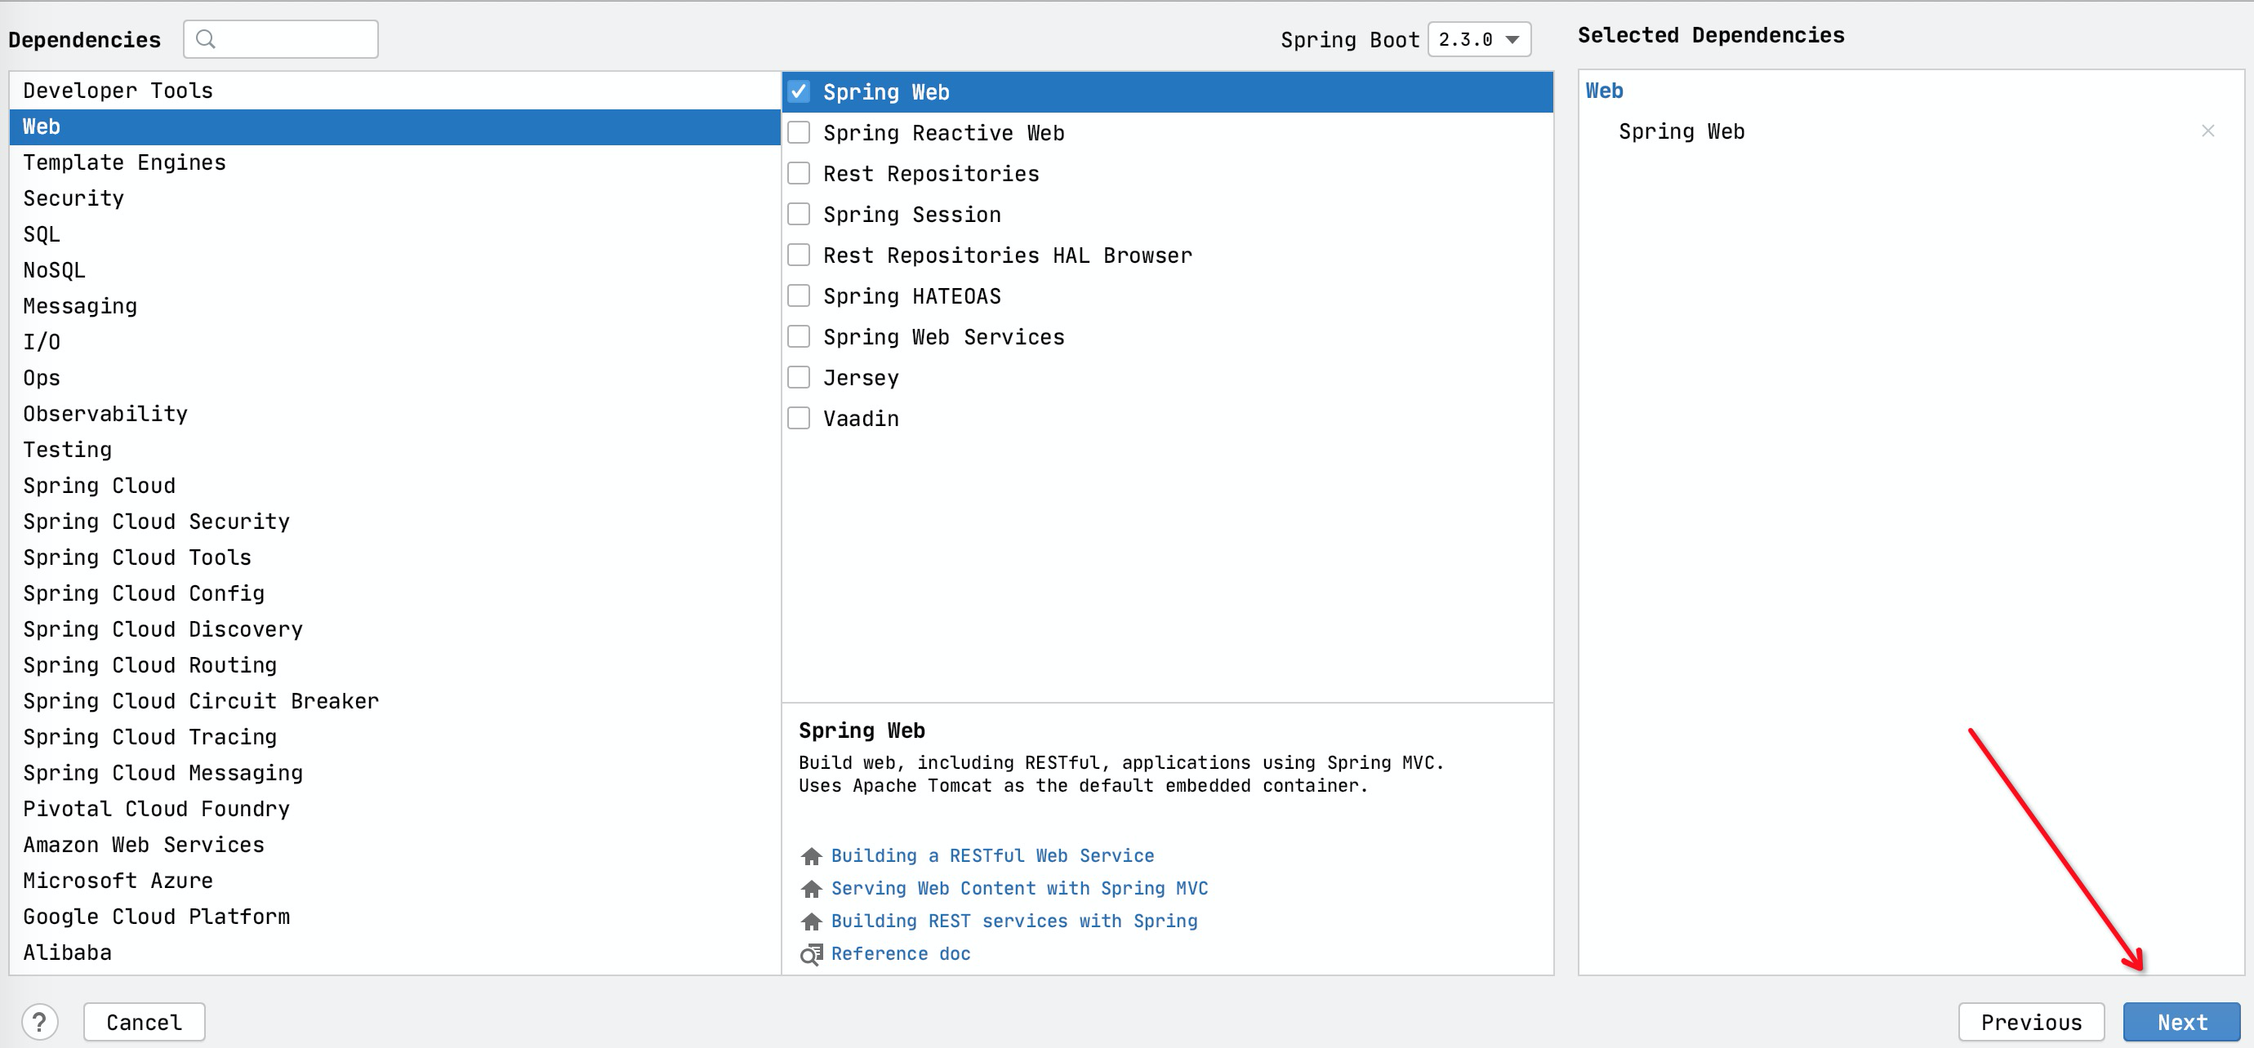
Task: Choose the Alibaba category
Action: coord(394,952)
